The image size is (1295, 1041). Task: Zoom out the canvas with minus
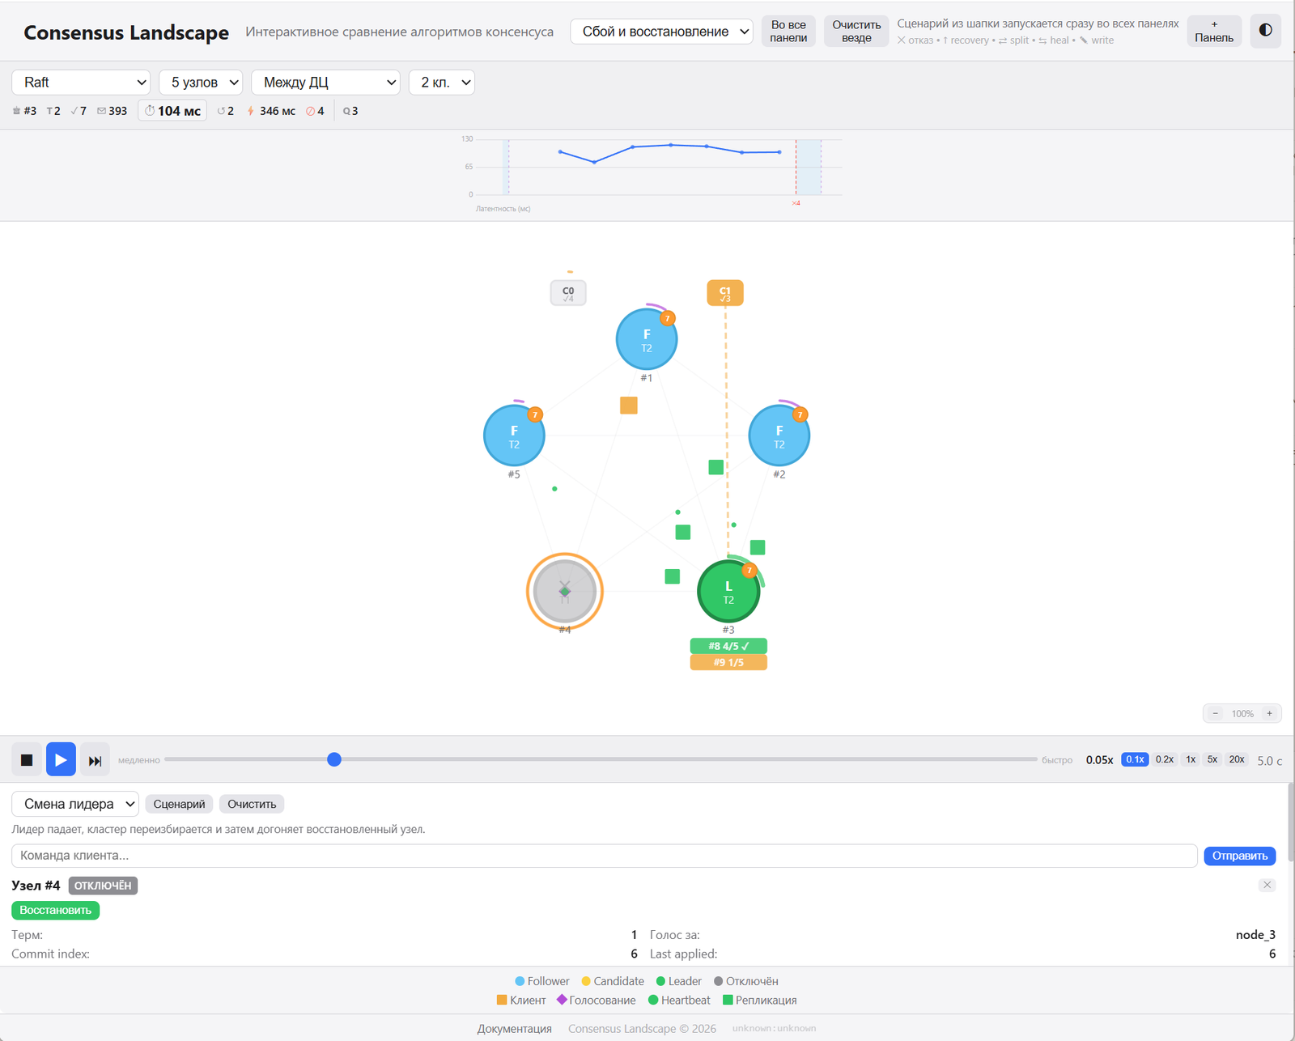pyautogui.click(x=1215, y=713)
